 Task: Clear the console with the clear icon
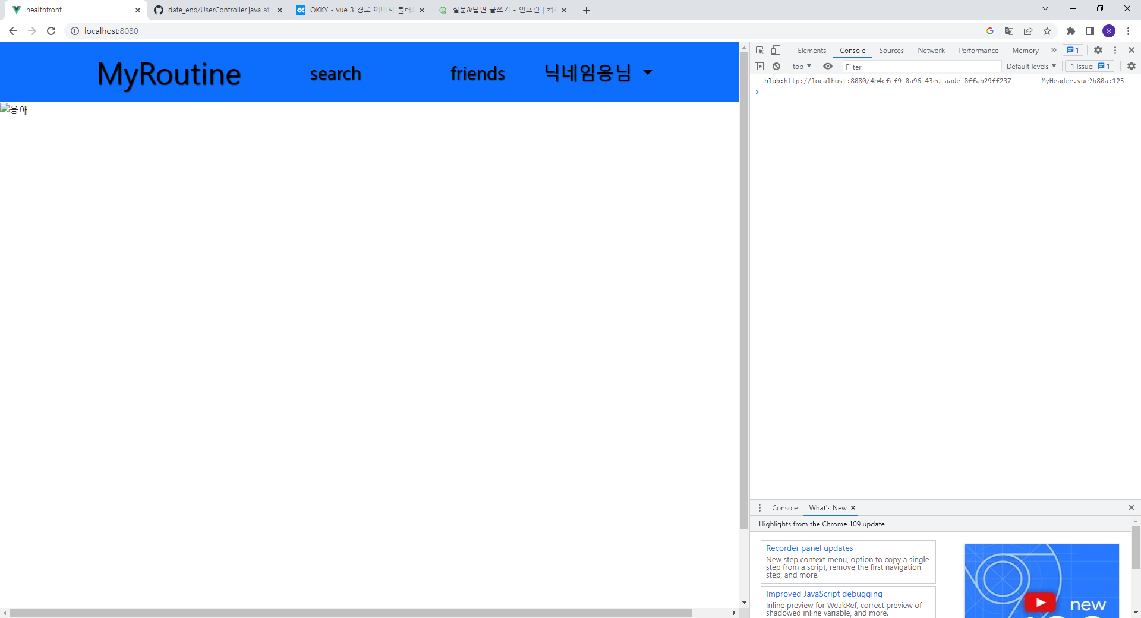click(777, 66)
